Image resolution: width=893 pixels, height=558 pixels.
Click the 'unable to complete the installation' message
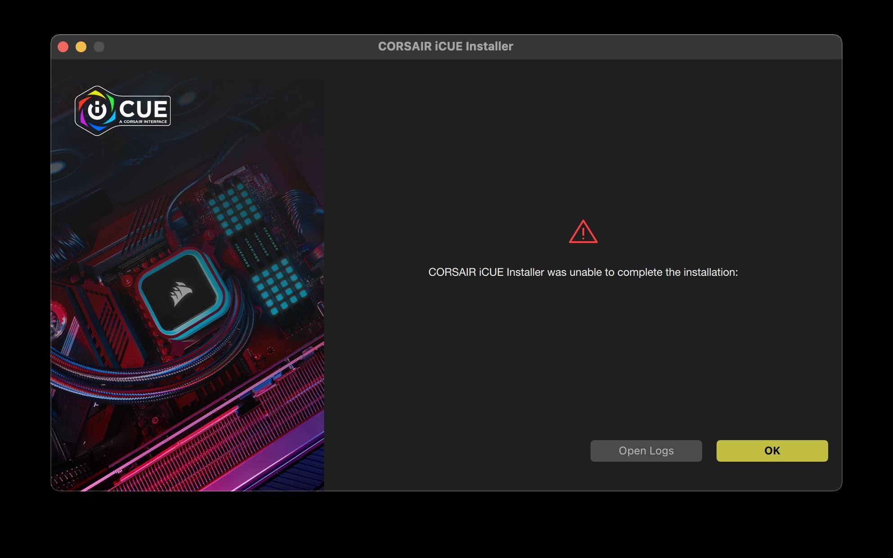tap(583, 272)
